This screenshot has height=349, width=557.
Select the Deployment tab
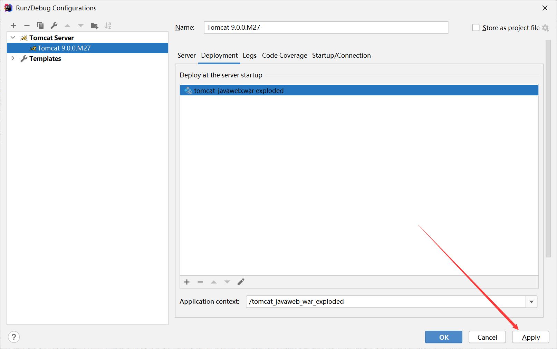click(x=219, y=56)
